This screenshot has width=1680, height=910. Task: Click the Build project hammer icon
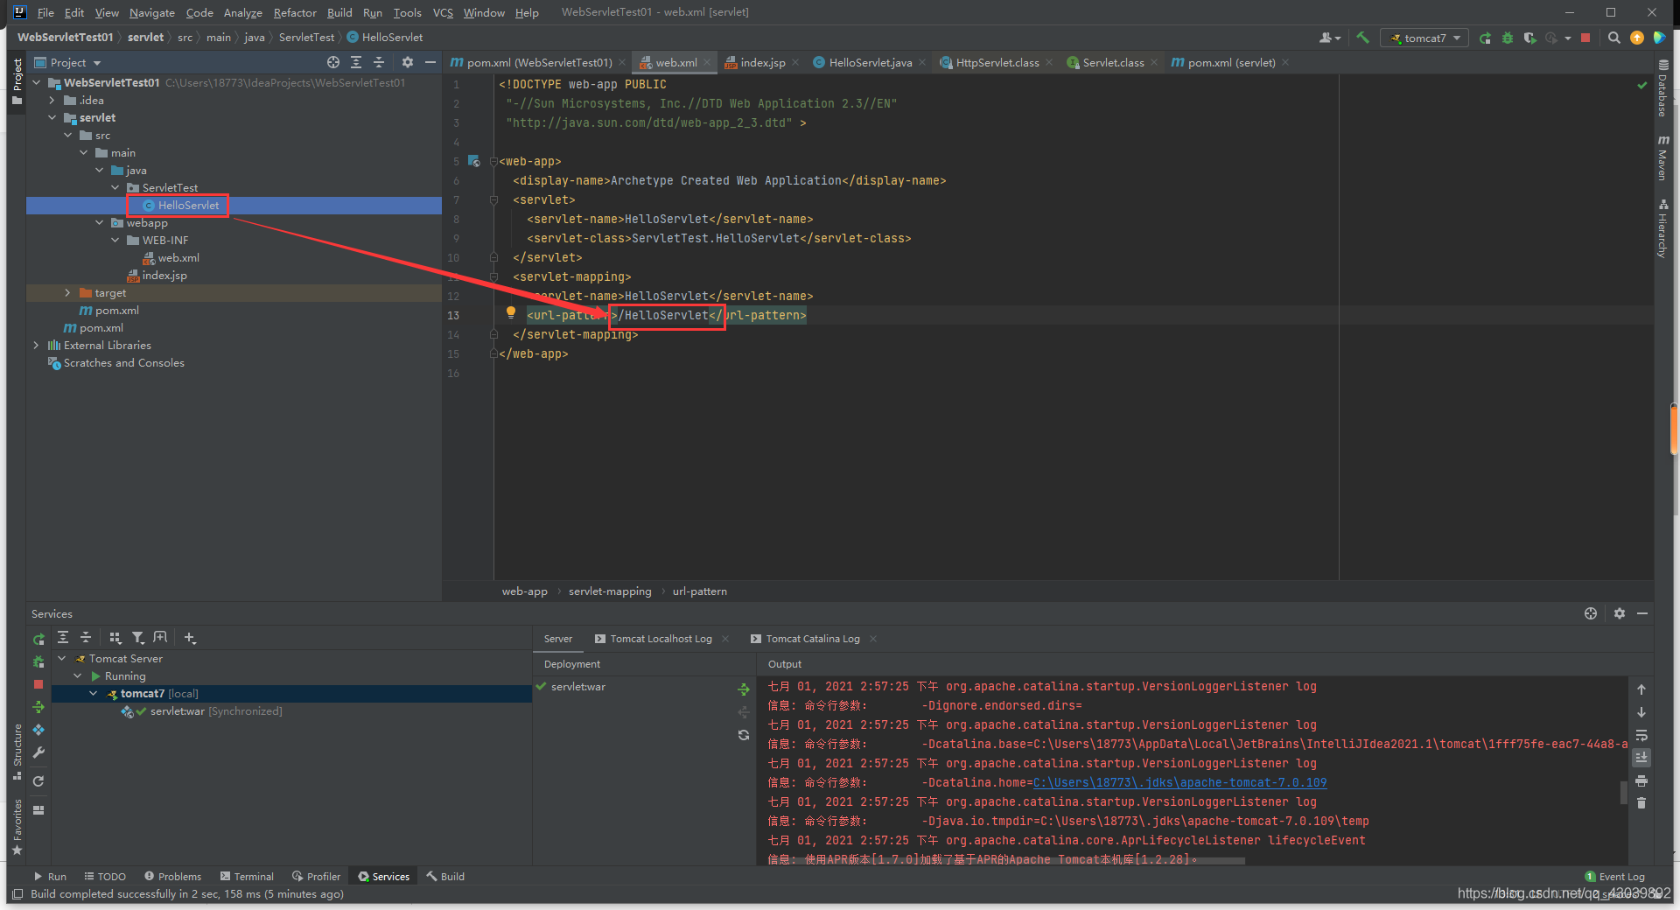point(1362,38)
